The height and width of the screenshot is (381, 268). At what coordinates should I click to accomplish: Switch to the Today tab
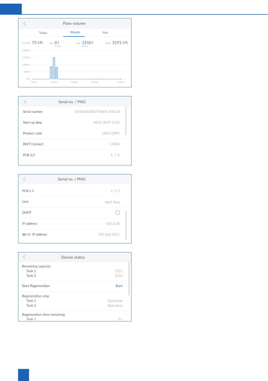[x=43, y=33]
